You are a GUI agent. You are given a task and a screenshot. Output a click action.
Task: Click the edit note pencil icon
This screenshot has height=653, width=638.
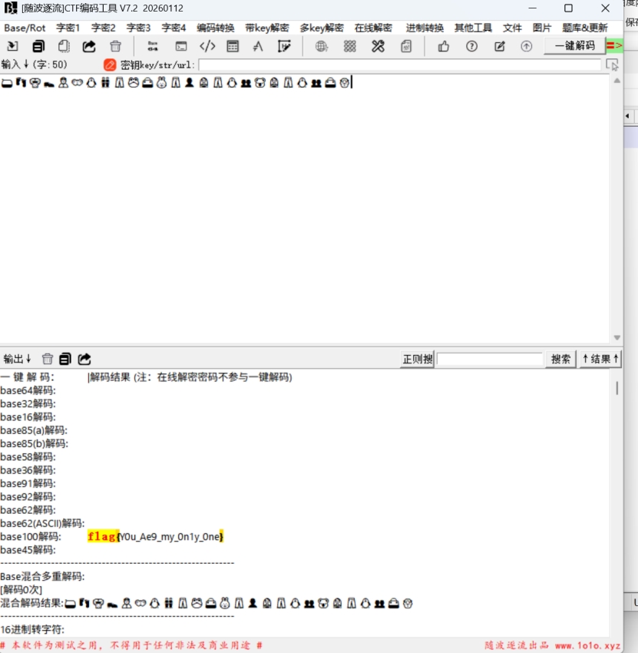[x=499, y=46]
